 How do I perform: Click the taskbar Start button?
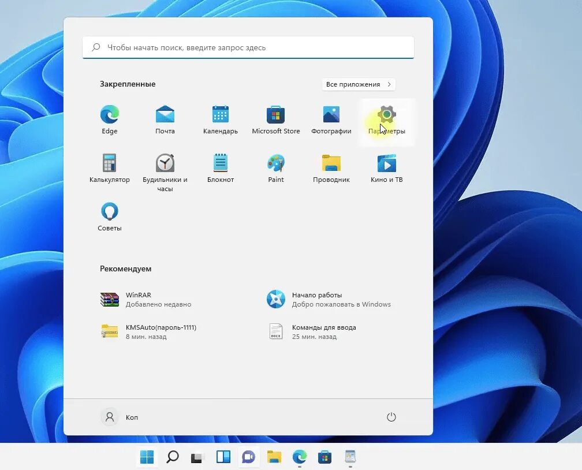[x=147, y=457]
